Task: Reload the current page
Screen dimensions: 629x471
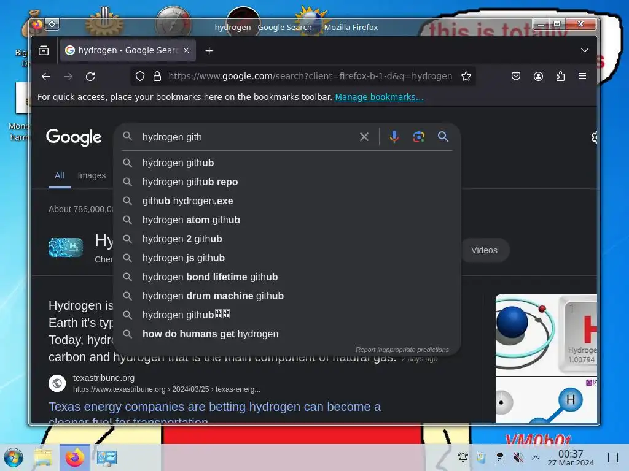Action: [x=90, y=76]
